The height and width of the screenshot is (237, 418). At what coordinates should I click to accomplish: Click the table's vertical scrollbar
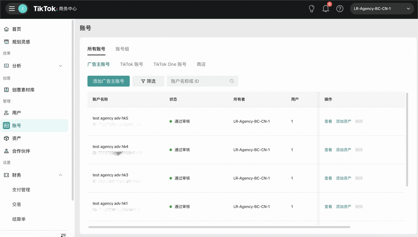click(x=407, y=140)
